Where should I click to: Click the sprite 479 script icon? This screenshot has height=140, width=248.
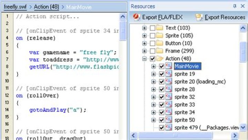click(x=169, y=127)
